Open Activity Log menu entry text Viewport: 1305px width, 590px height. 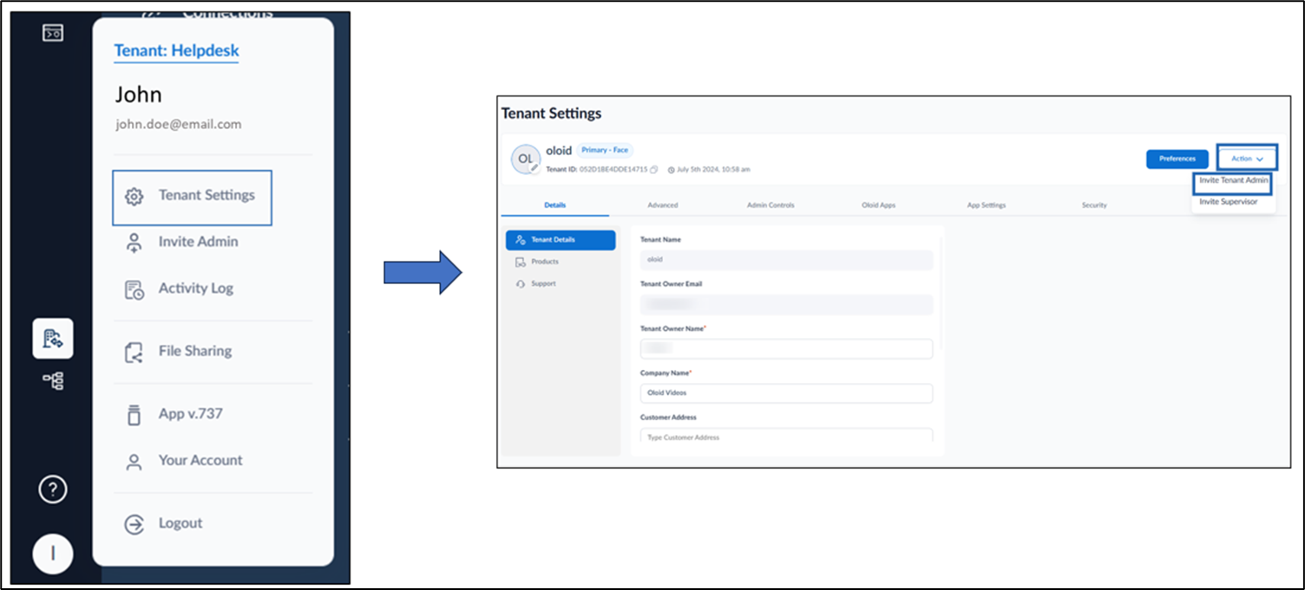(x=195, y=289)
